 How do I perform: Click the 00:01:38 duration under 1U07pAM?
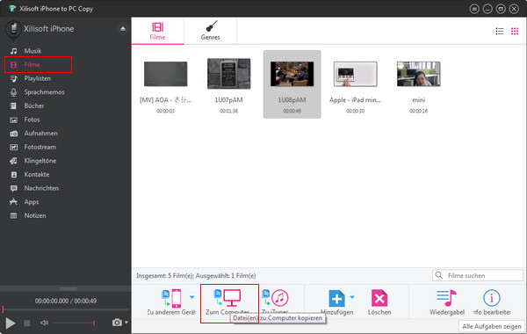(228, 111)
